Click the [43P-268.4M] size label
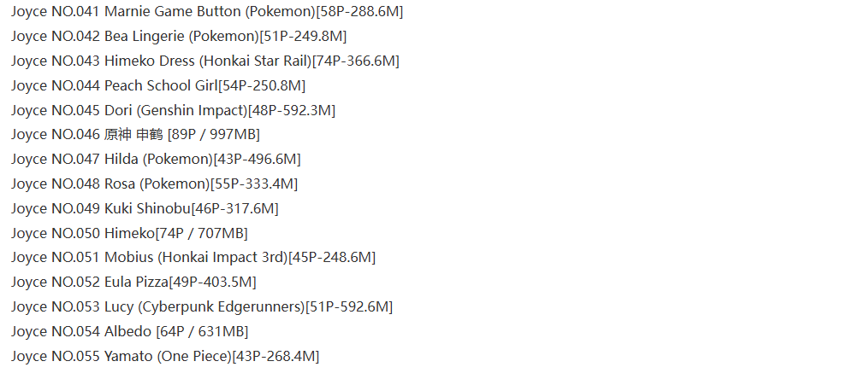 pyautogui.click(x=275, y=357)
